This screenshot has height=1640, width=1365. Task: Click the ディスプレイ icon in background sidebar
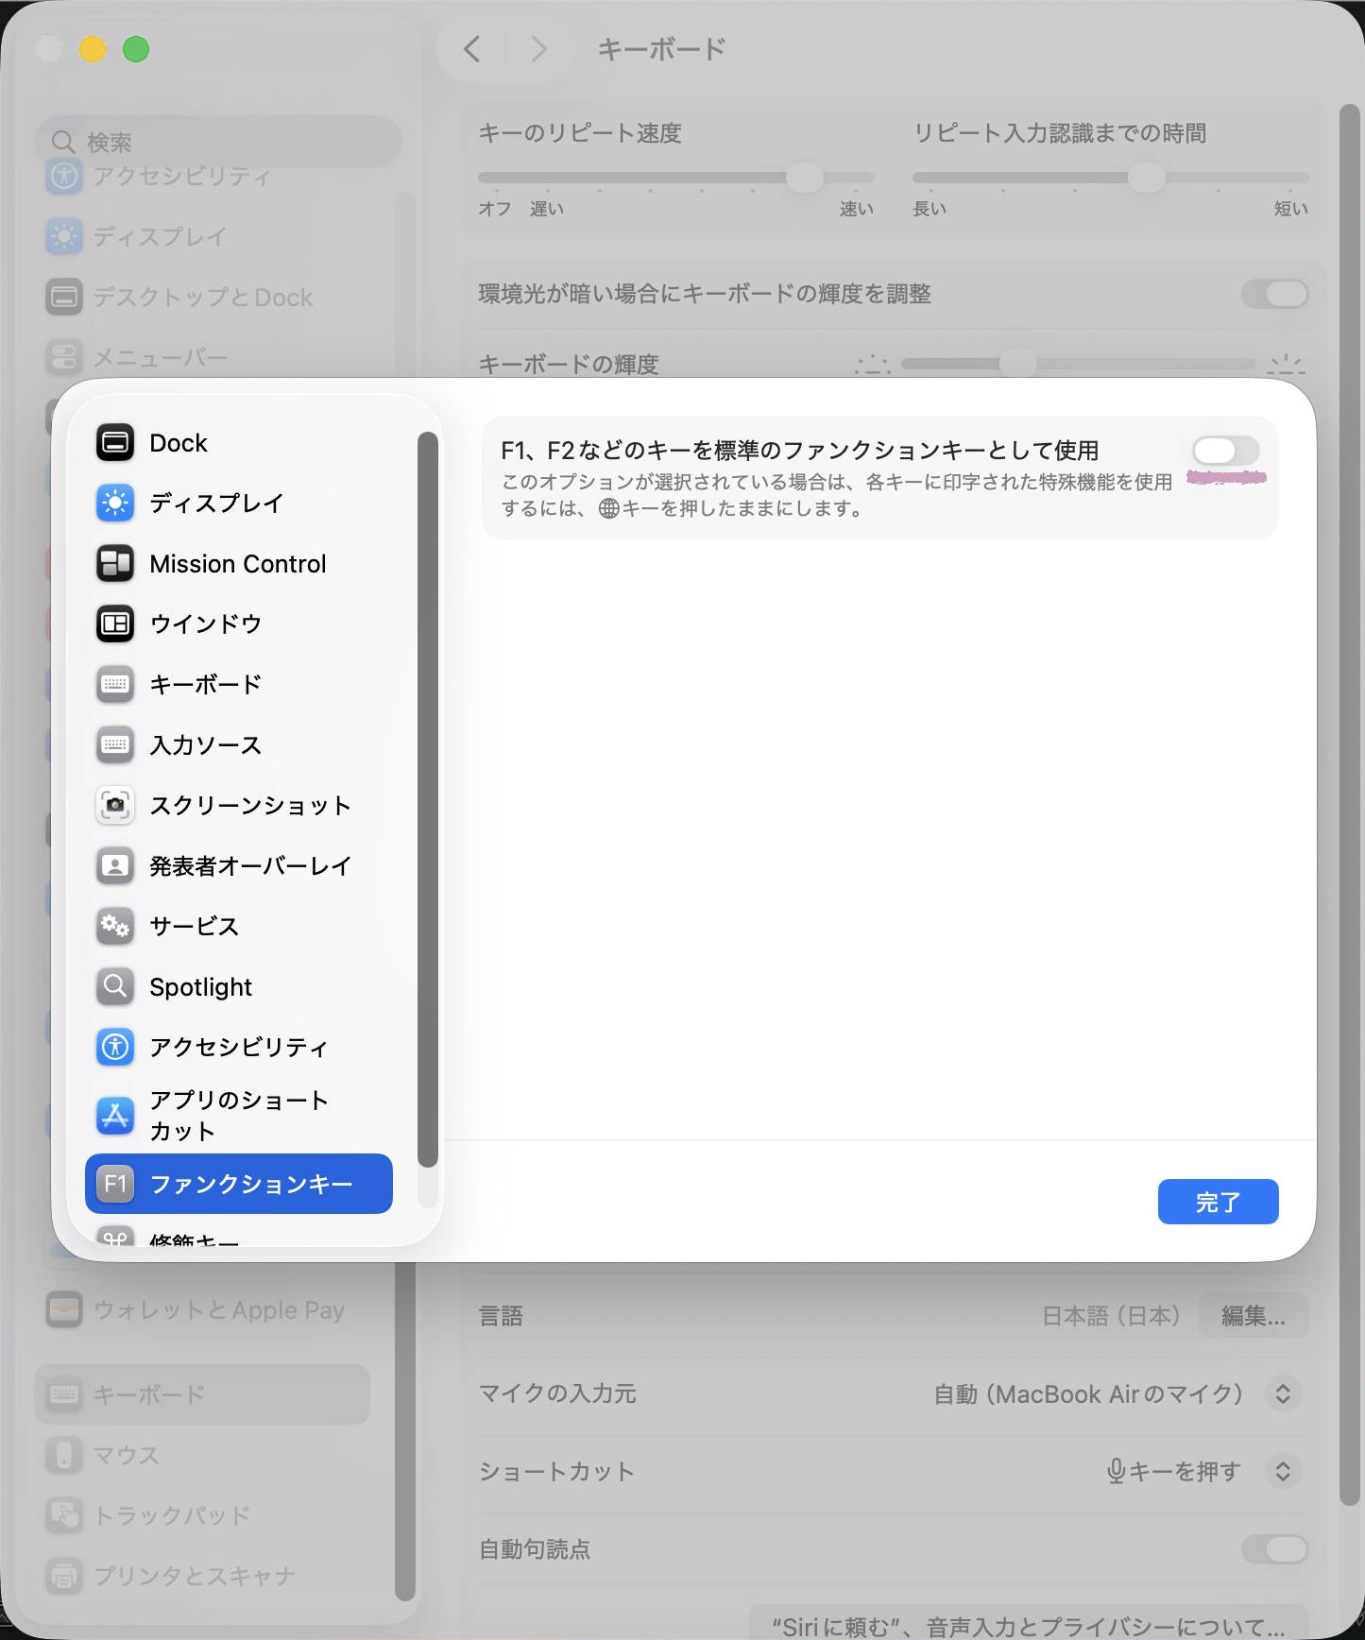pyautogui.click(x=64, y=236)
